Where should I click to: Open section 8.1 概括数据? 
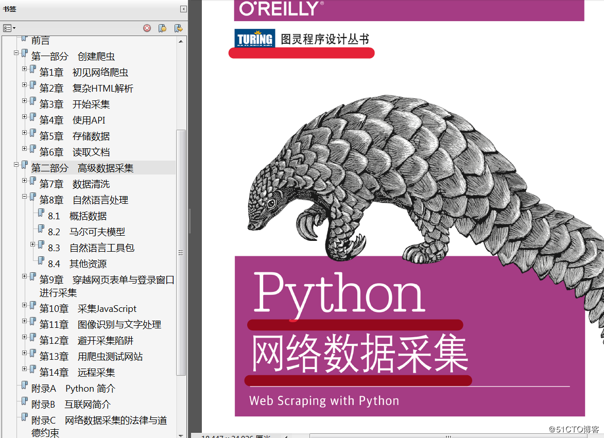tap(77, 216)
